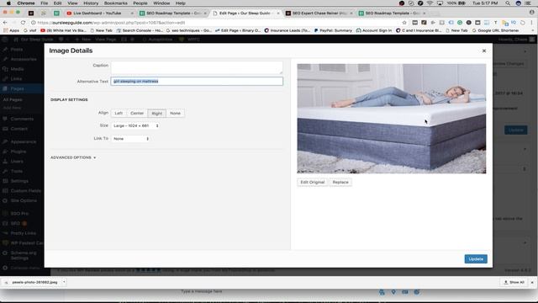Viewport: 538px width, 303px height.
Task: Open Users in the WordPress sidebar
Action: coord(17,162)
